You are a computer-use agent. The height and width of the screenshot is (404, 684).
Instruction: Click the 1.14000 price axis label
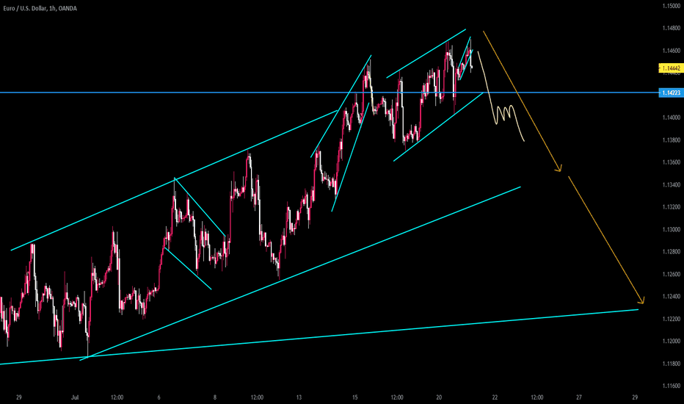click(671, 118)
